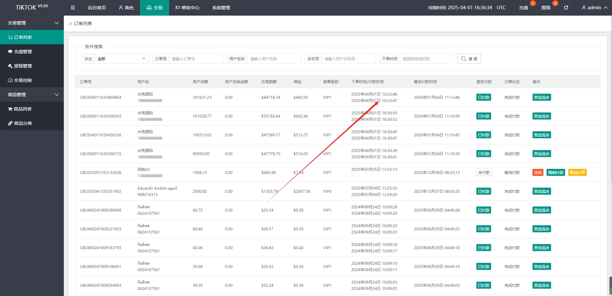Open 商品分类 in the sidebar
The height and width of the screenshot is (296, 612).
point(32,123)
